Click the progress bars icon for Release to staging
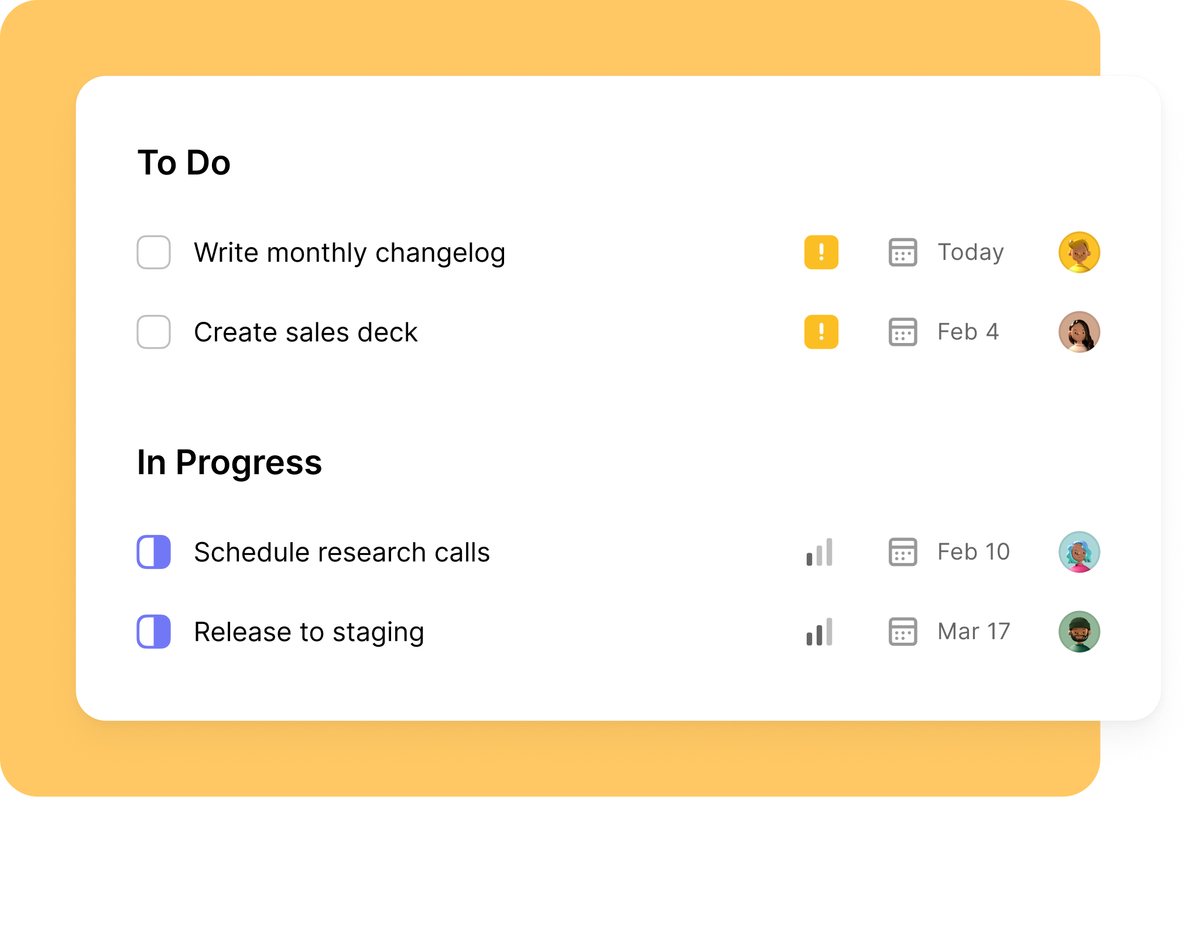This screenshot has height=933, width=1199. click(x=818, y=631)
